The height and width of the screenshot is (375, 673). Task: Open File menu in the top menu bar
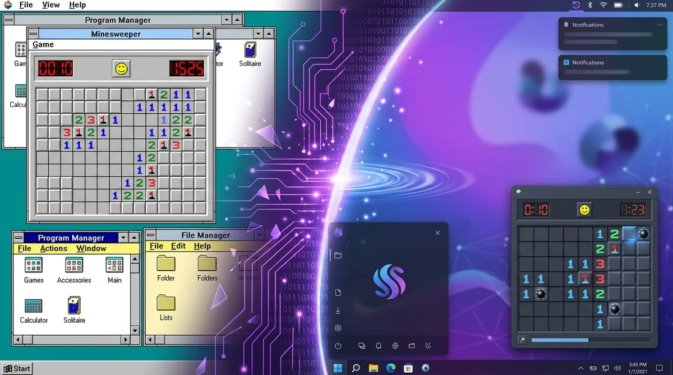[x=26, y=5]
